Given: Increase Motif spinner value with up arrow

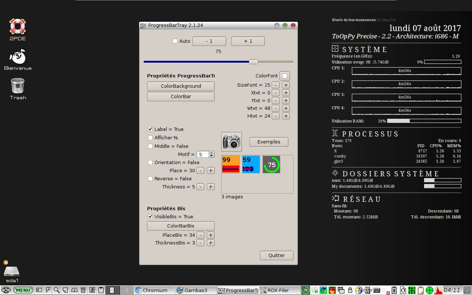Looking at the screenshot, I should (x=211, y=153).
